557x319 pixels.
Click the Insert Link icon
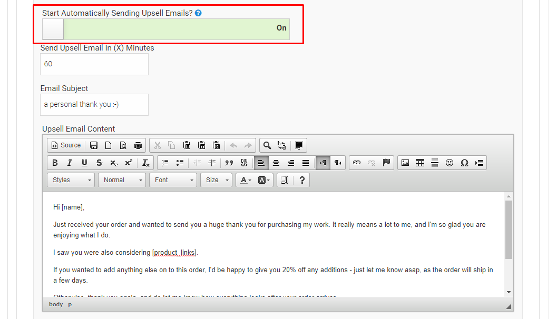pos(357,163)
